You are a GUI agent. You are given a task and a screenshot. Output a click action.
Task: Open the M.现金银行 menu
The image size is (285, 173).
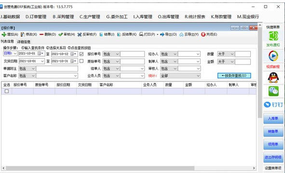tap(248, 17)
